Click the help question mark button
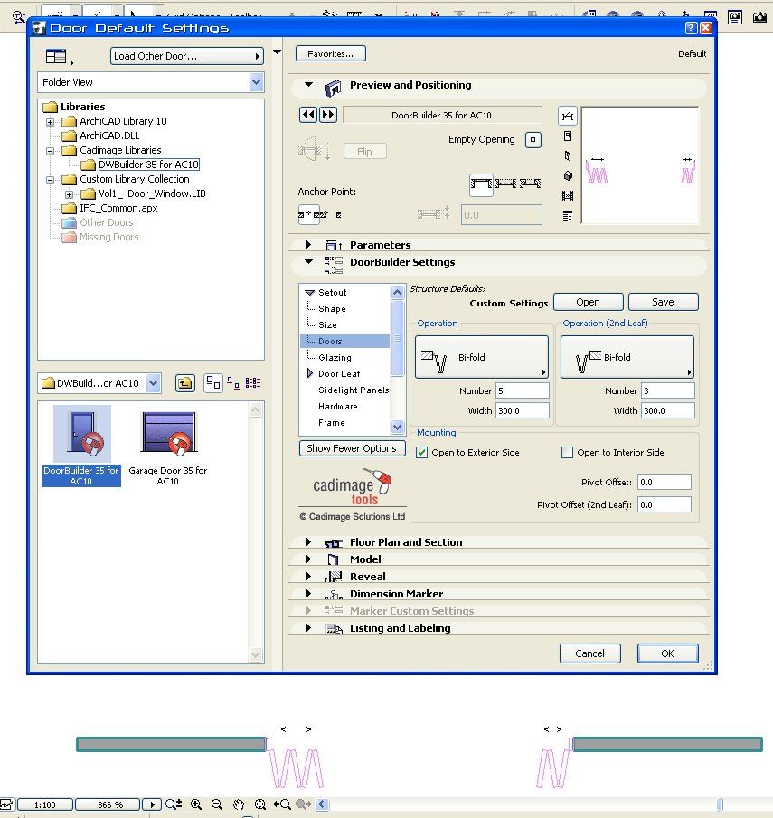The image size is (773, 818). tap(691, 28)
